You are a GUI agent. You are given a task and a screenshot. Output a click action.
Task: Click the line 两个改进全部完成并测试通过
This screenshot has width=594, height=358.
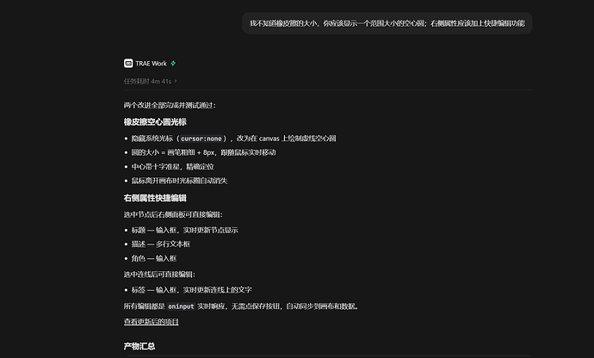170,105
